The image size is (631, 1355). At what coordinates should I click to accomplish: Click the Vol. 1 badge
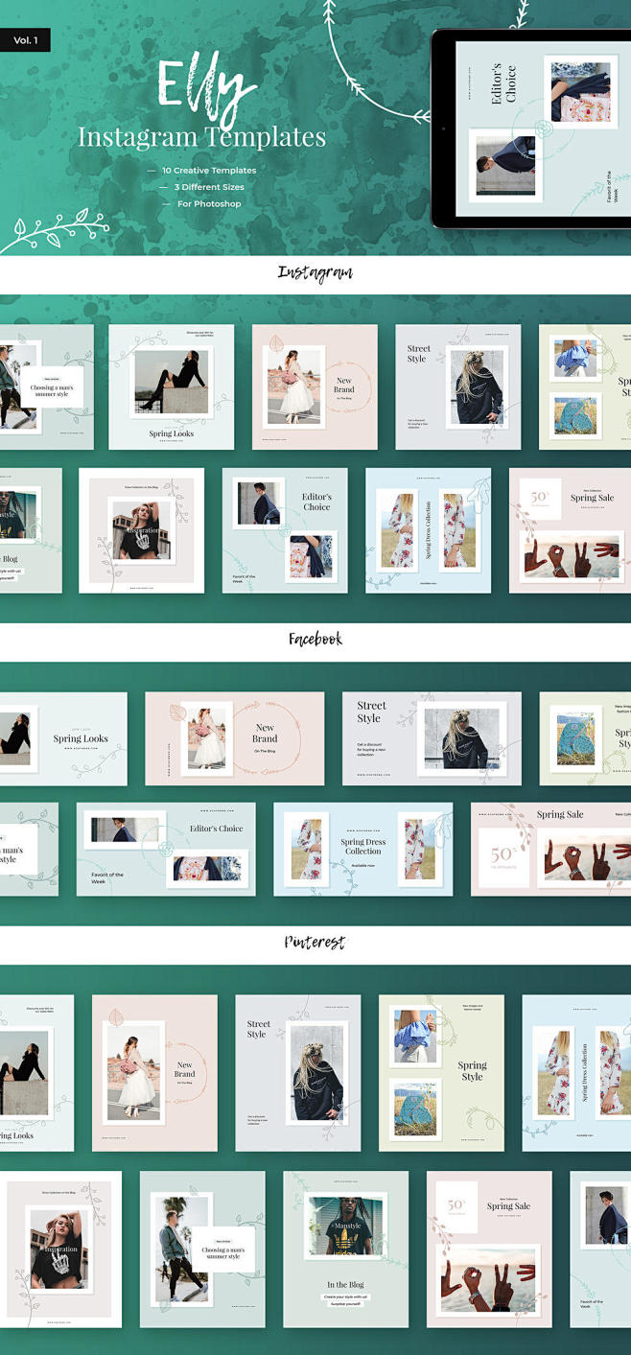click(x=25, y=41)
